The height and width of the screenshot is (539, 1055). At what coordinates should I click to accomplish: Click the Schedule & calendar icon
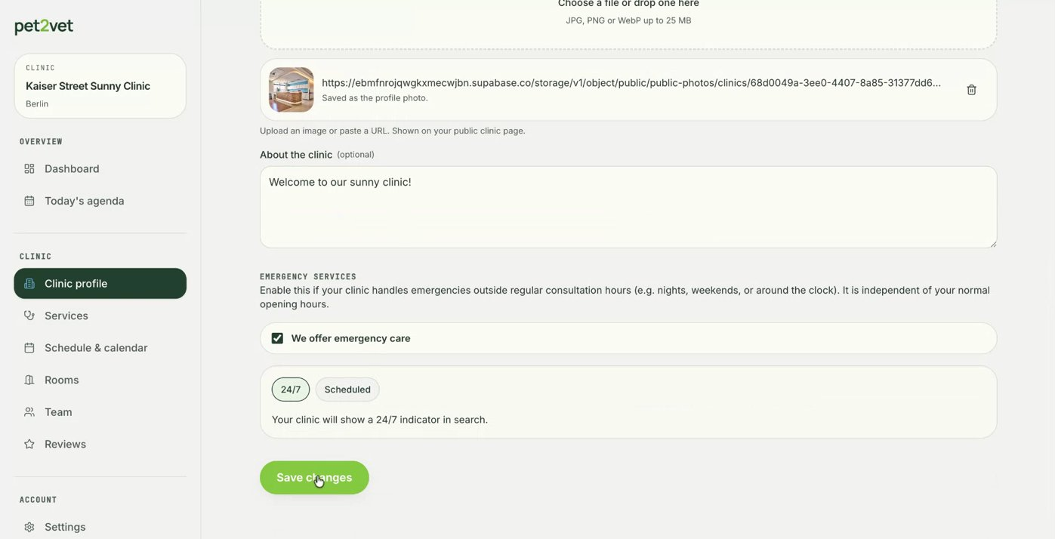29,348
